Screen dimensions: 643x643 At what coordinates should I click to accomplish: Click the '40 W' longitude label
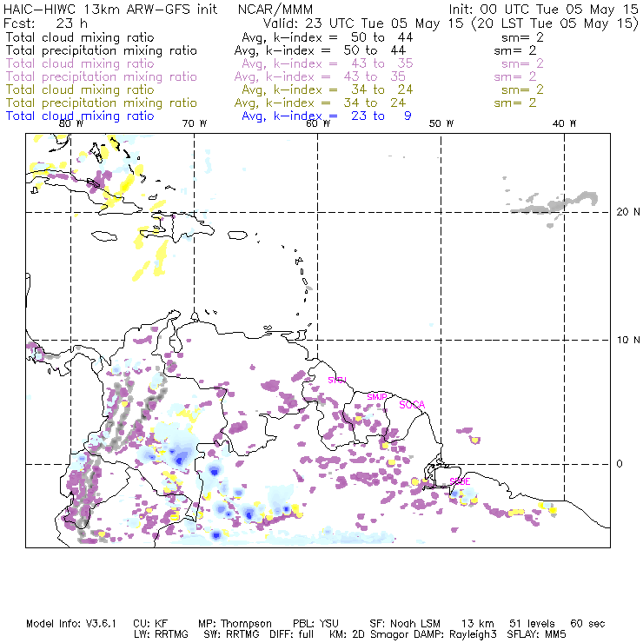[564, 123]
